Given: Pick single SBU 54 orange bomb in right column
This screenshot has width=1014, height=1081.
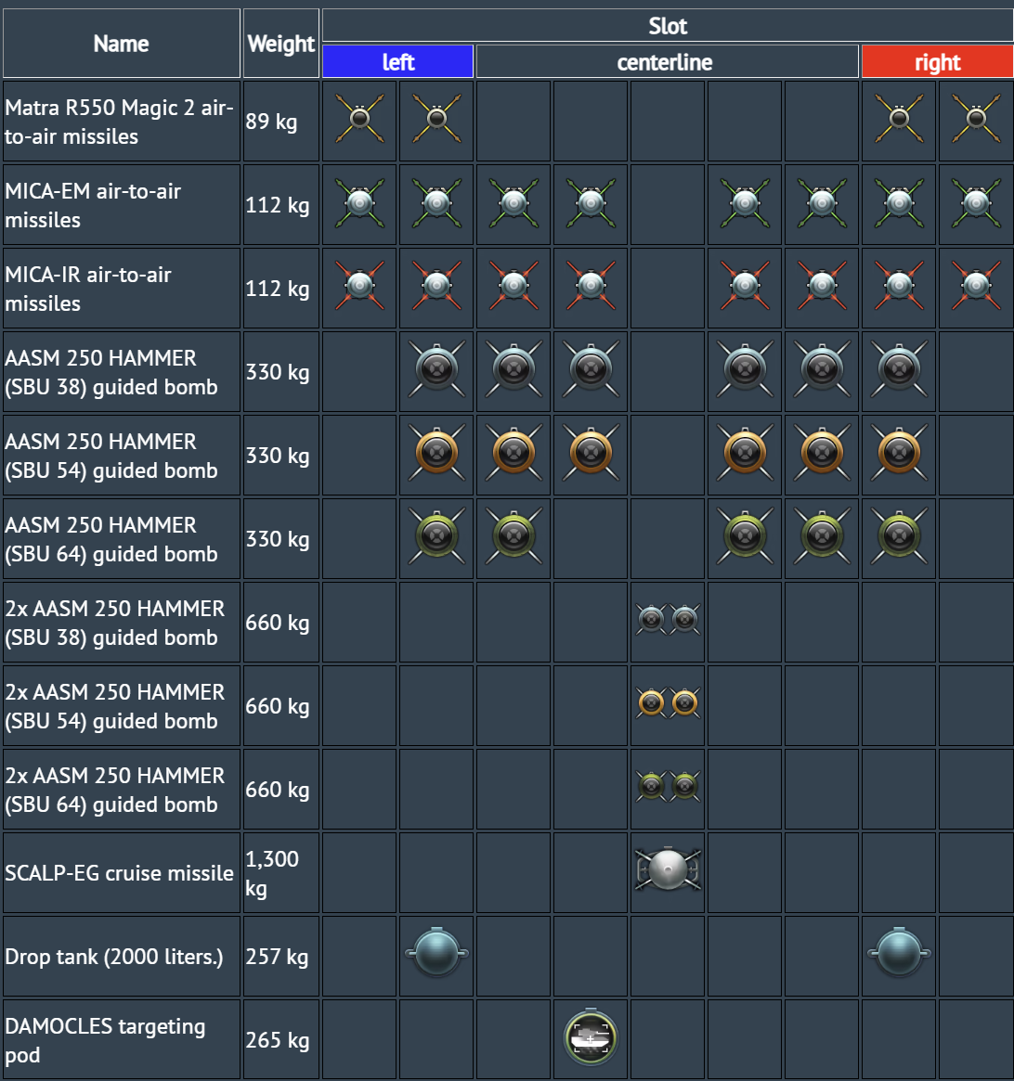Looking at the screenshot, I should coord(899,452).
